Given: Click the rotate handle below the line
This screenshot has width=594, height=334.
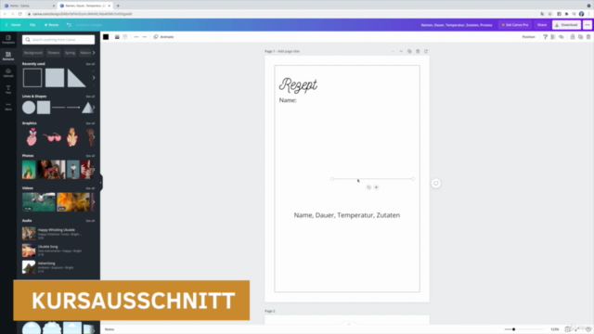Looking at the screenshot, I should [368, 187].
